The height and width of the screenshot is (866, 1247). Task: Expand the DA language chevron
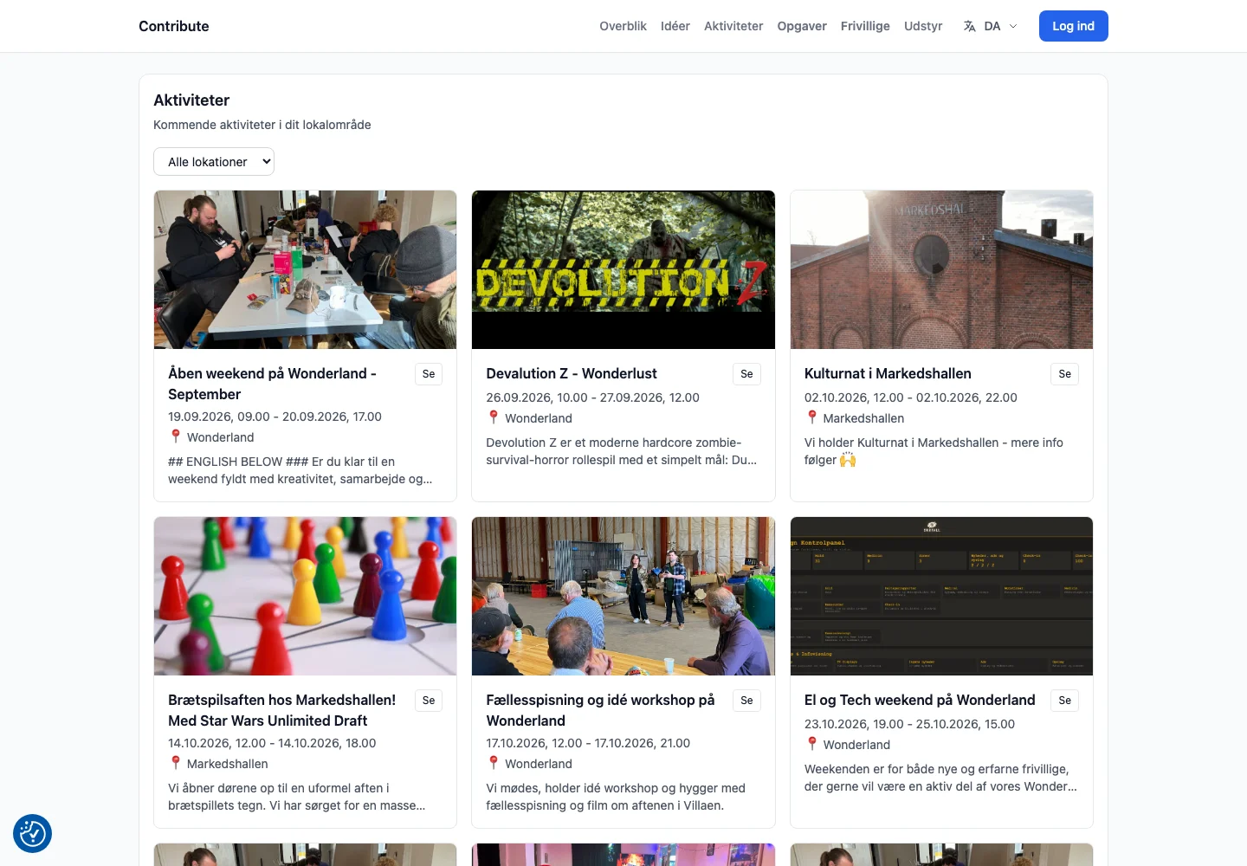coord(1013,26)
